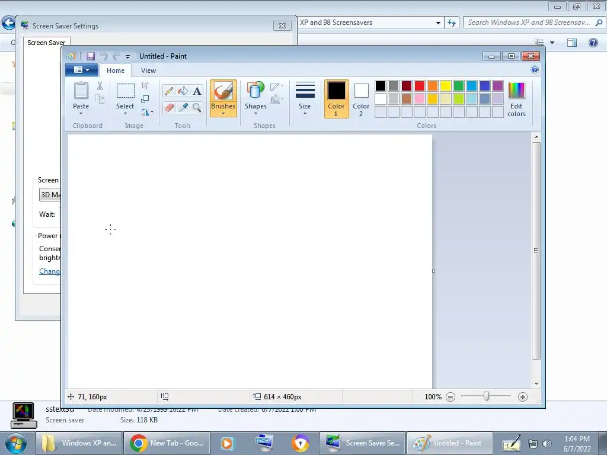Switch to the View ribbon tab
Screen dimensions: 607x455
148,71
